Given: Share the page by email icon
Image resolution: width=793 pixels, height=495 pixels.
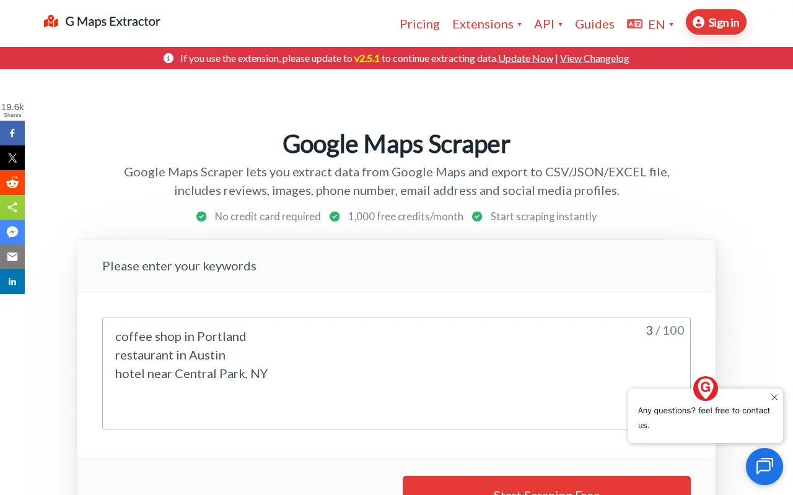Looking at the screenshot, I should tap(12, 257).
